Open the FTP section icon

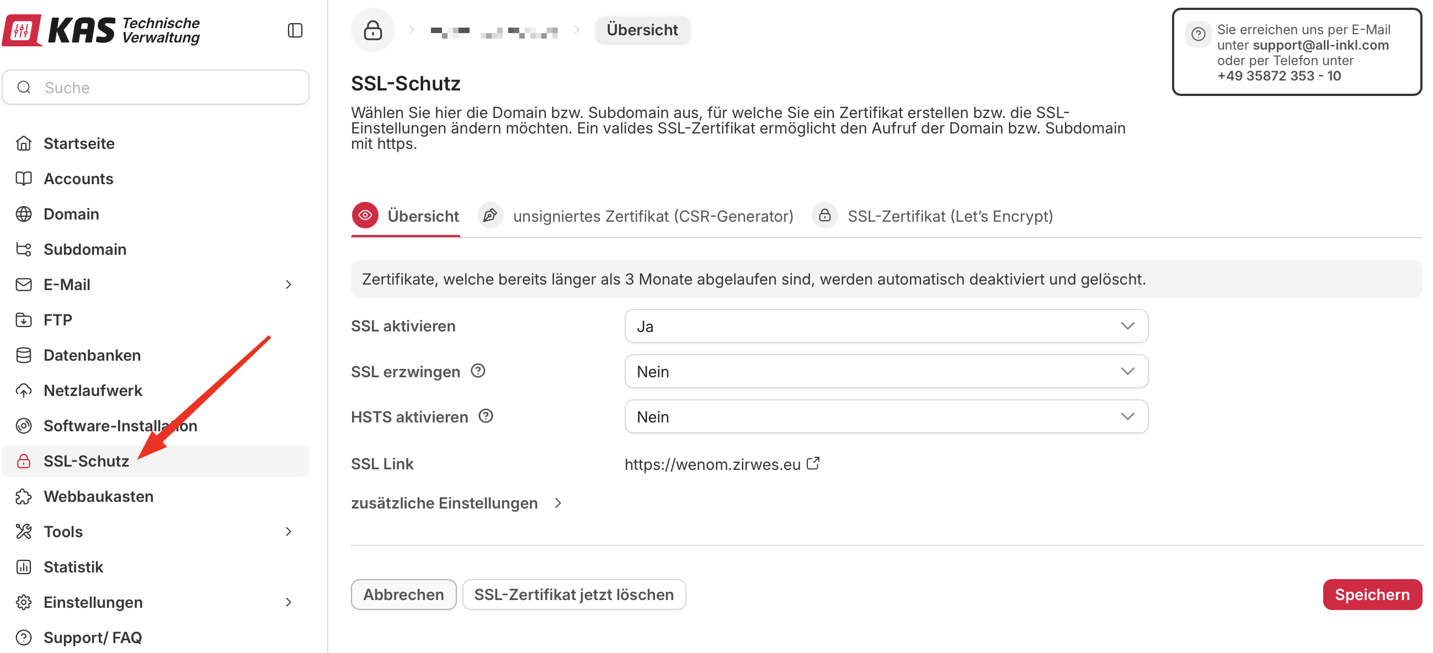click(x=23, y=320)
